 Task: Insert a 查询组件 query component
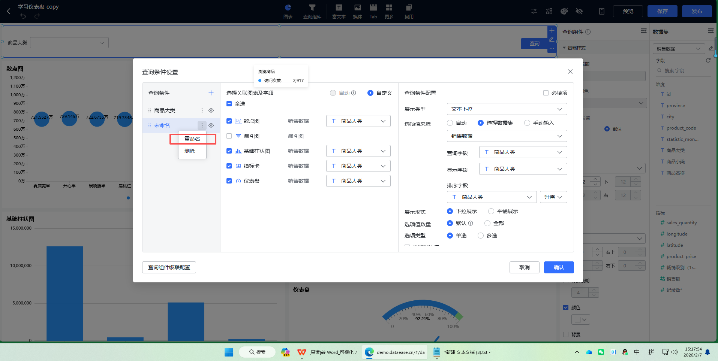(x=312, y=11)
